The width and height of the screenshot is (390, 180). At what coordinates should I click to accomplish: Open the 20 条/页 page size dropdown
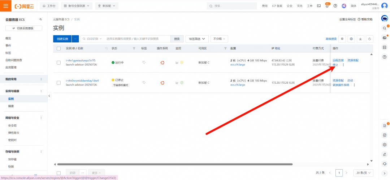(363, 172)
